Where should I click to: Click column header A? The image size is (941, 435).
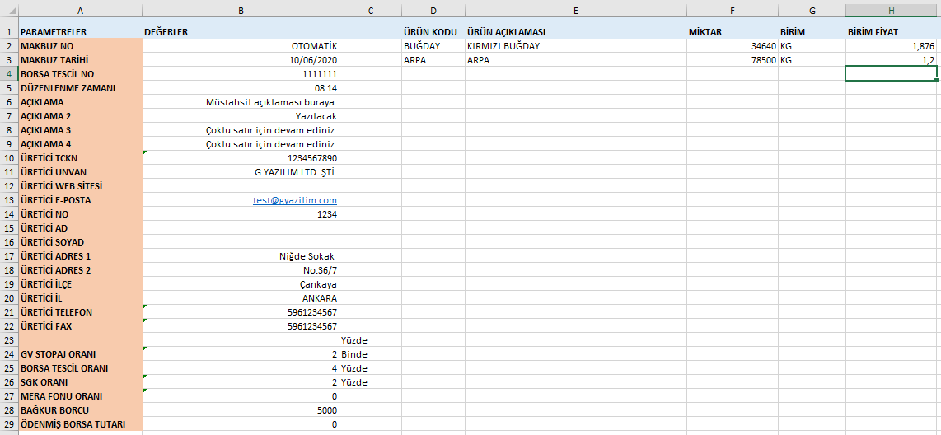coord(80,10)
